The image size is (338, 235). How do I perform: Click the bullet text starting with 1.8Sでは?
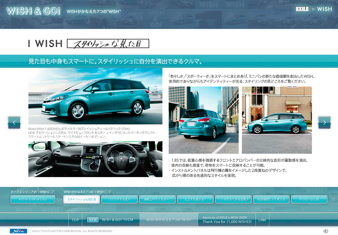[238, 160]
